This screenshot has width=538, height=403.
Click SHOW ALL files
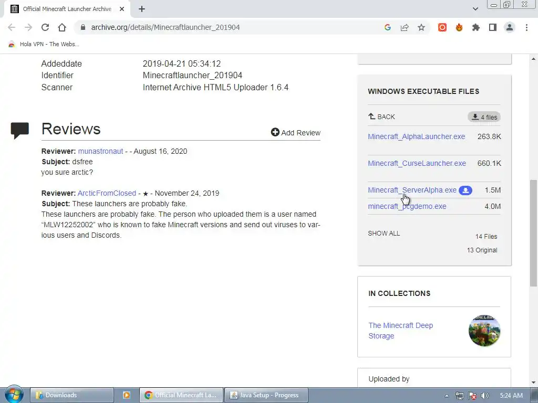click(384, 234)
